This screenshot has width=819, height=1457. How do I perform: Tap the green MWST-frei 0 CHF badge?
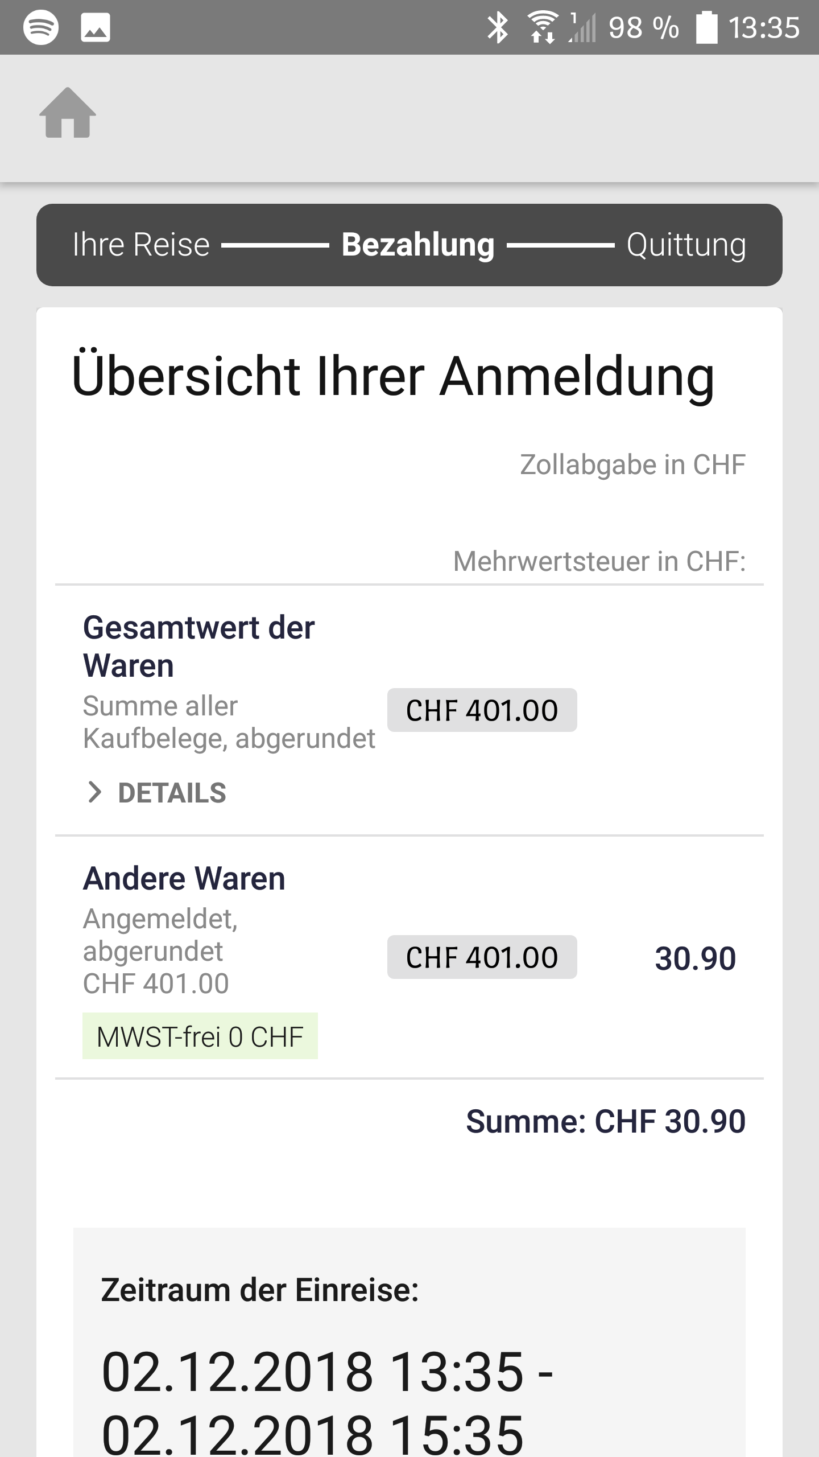pos(200,1036)
